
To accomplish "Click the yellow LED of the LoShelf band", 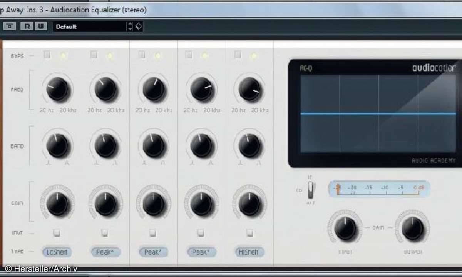I will pos(63,56).
